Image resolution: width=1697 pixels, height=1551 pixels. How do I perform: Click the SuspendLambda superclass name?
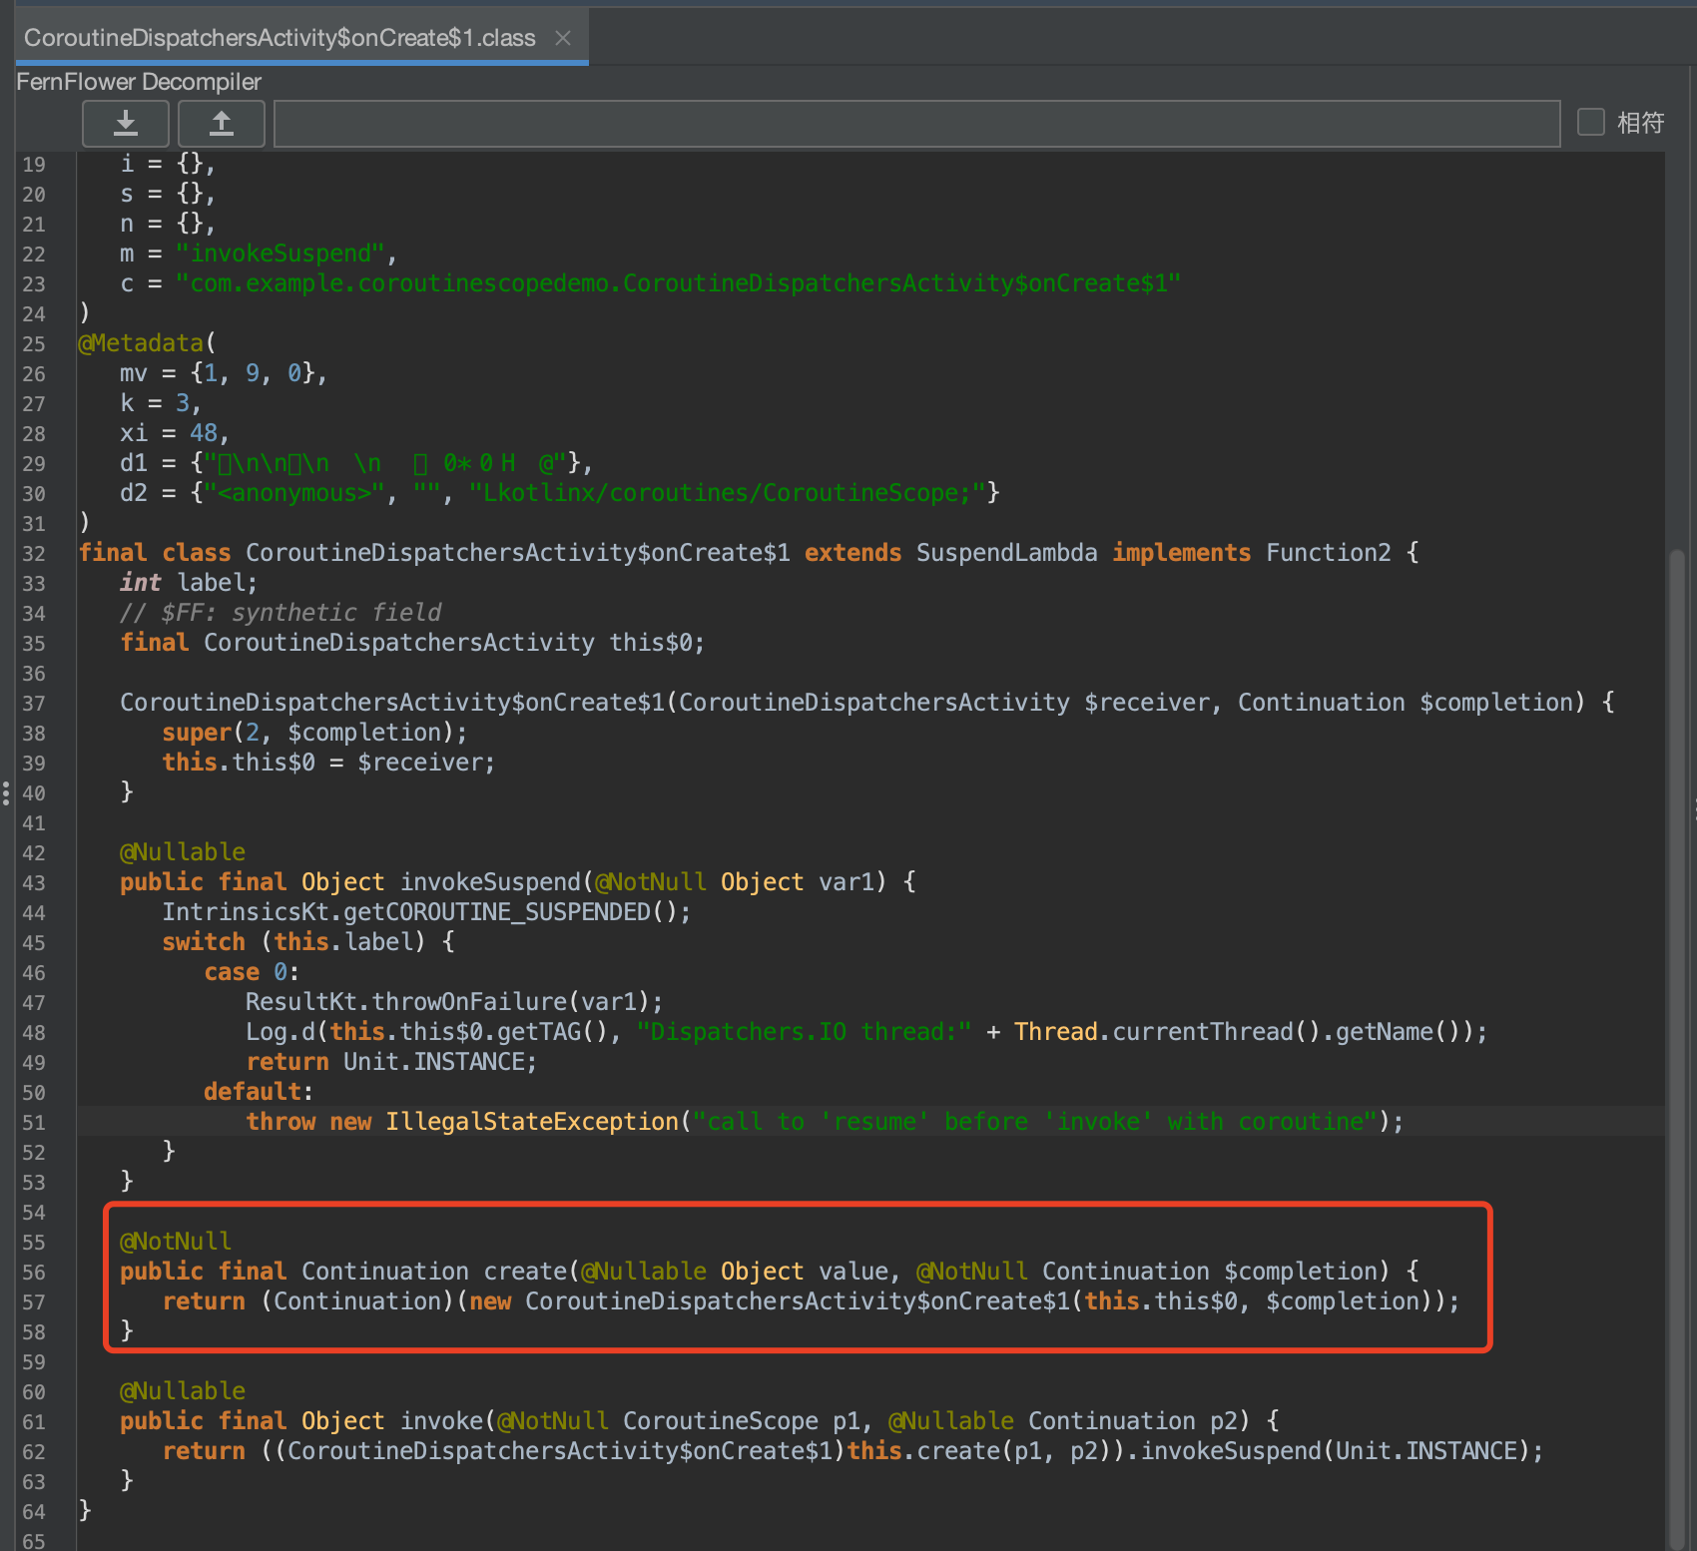(x=1006, y=553)
